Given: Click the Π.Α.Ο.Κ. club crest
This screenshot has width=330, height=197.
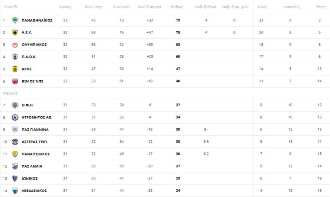Looking at the screenshot, I should (15, 57).
